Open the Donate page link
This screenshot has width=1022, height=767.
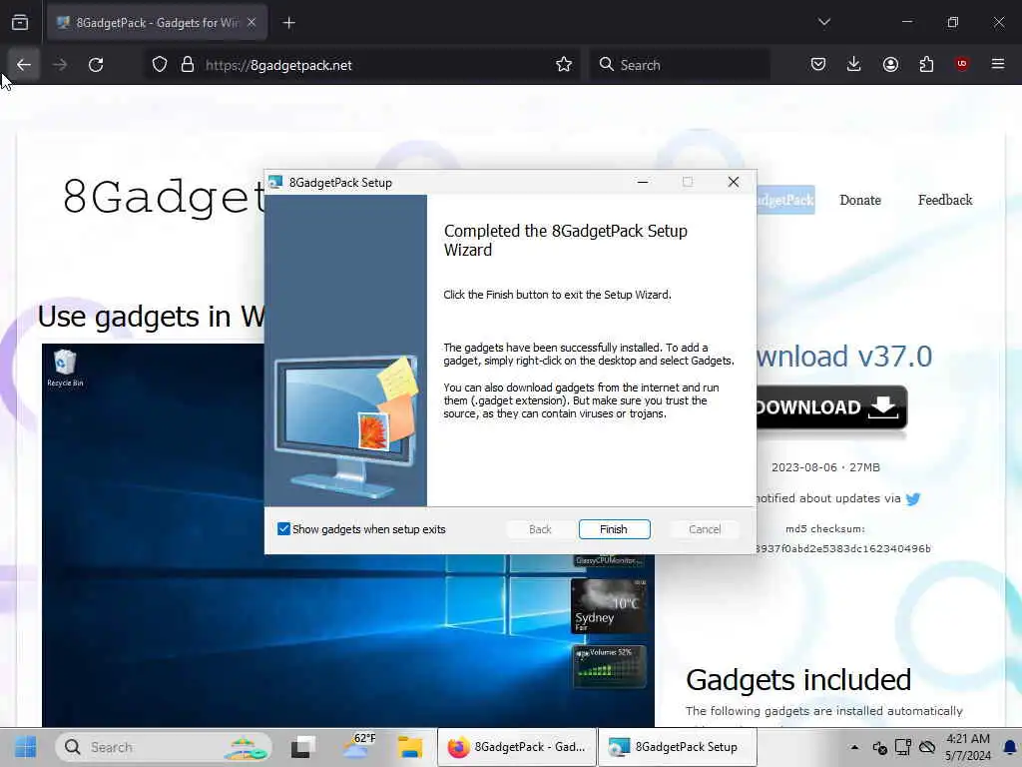(x=859, y=200)
